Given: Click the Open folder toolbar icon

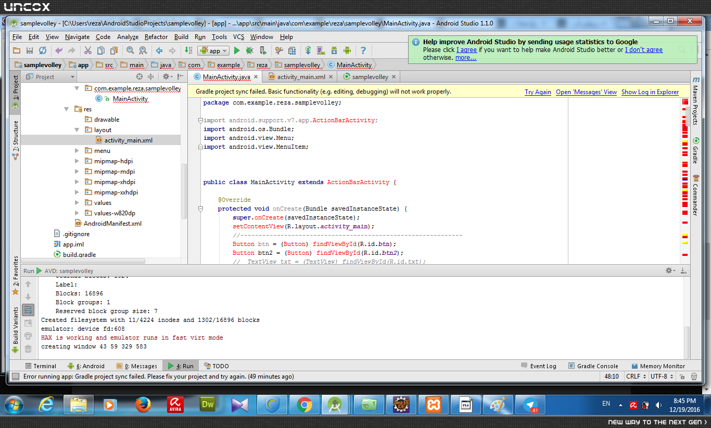Looking at the screenshot, I should (x=17, y=50).
